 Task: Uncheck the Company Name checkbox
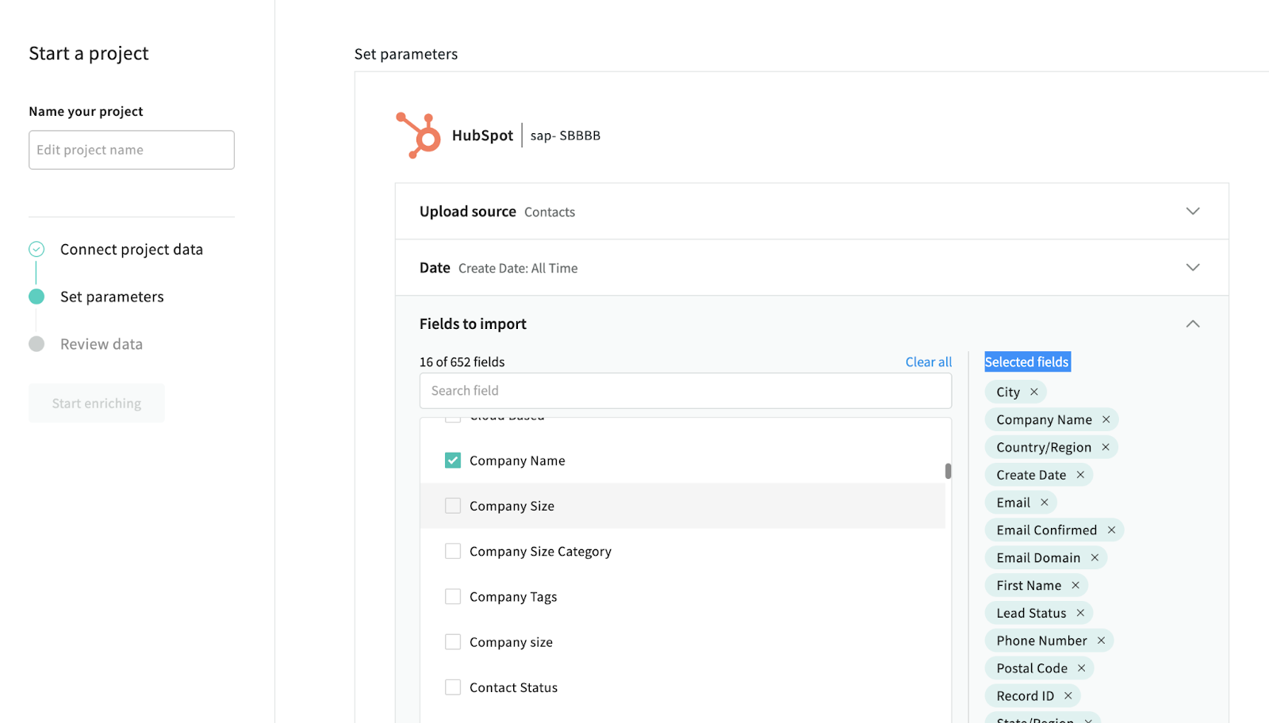(453, 461)
